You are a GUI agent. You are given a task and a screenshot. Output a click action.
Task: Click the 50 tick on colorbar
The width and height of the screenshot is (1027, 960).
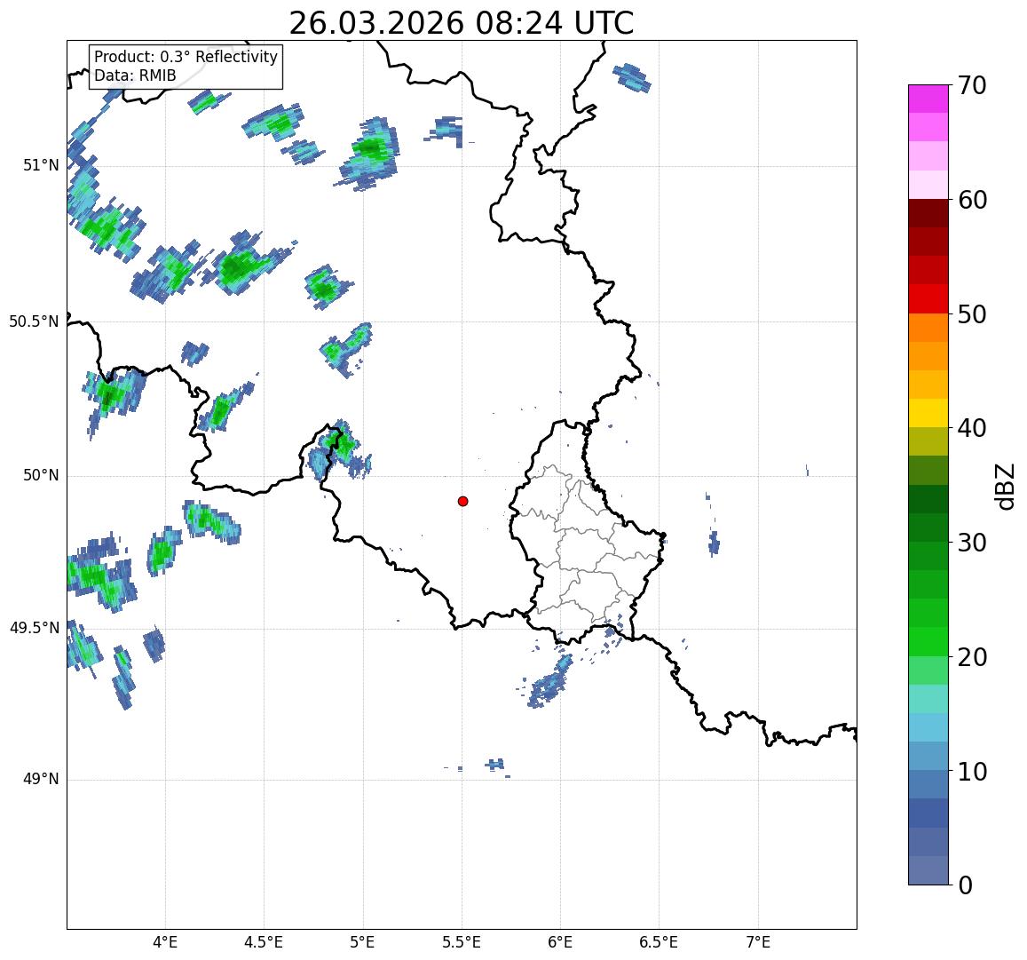tap(972, 313)
